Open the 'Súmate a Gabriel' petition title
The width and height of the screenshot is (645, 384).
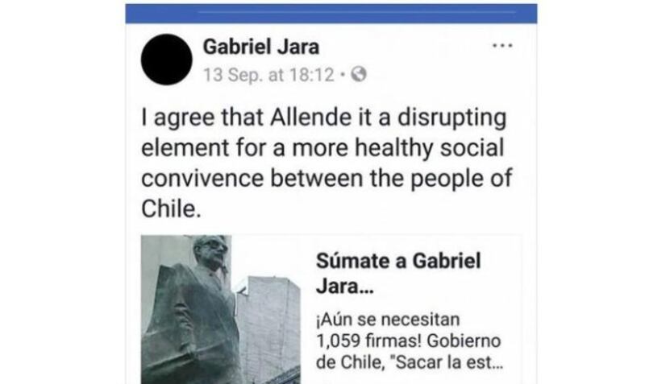(x=398, y=261)
